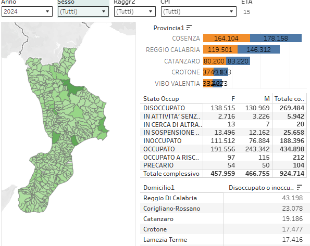Screen dimensions: 310x246
Task: Click the M column header
Action: (x=267, y=99)
